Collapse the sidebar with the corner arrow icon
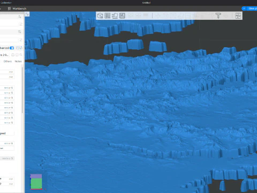This screenshot has height=193, width=257. click(27, 14)
